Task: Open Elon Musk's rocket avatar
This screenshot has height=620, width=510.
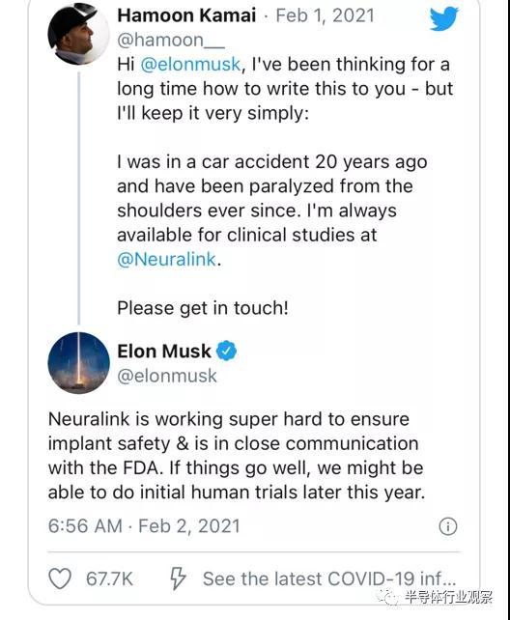Action: pyautogui.click(x=78, y=362)
